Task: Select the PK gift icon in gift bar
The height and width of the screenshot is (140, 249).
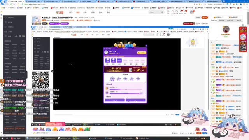Action: pyautogui.click(x=61, y=129)
